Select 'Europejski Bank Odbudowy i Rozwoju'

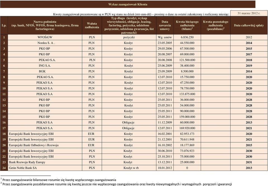[x=34, y=145]
